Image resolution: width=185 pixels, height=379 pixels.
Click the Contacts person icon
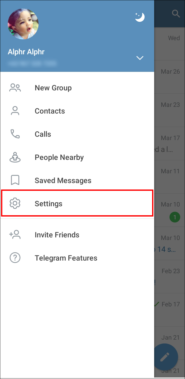click(x=15, y=111)
